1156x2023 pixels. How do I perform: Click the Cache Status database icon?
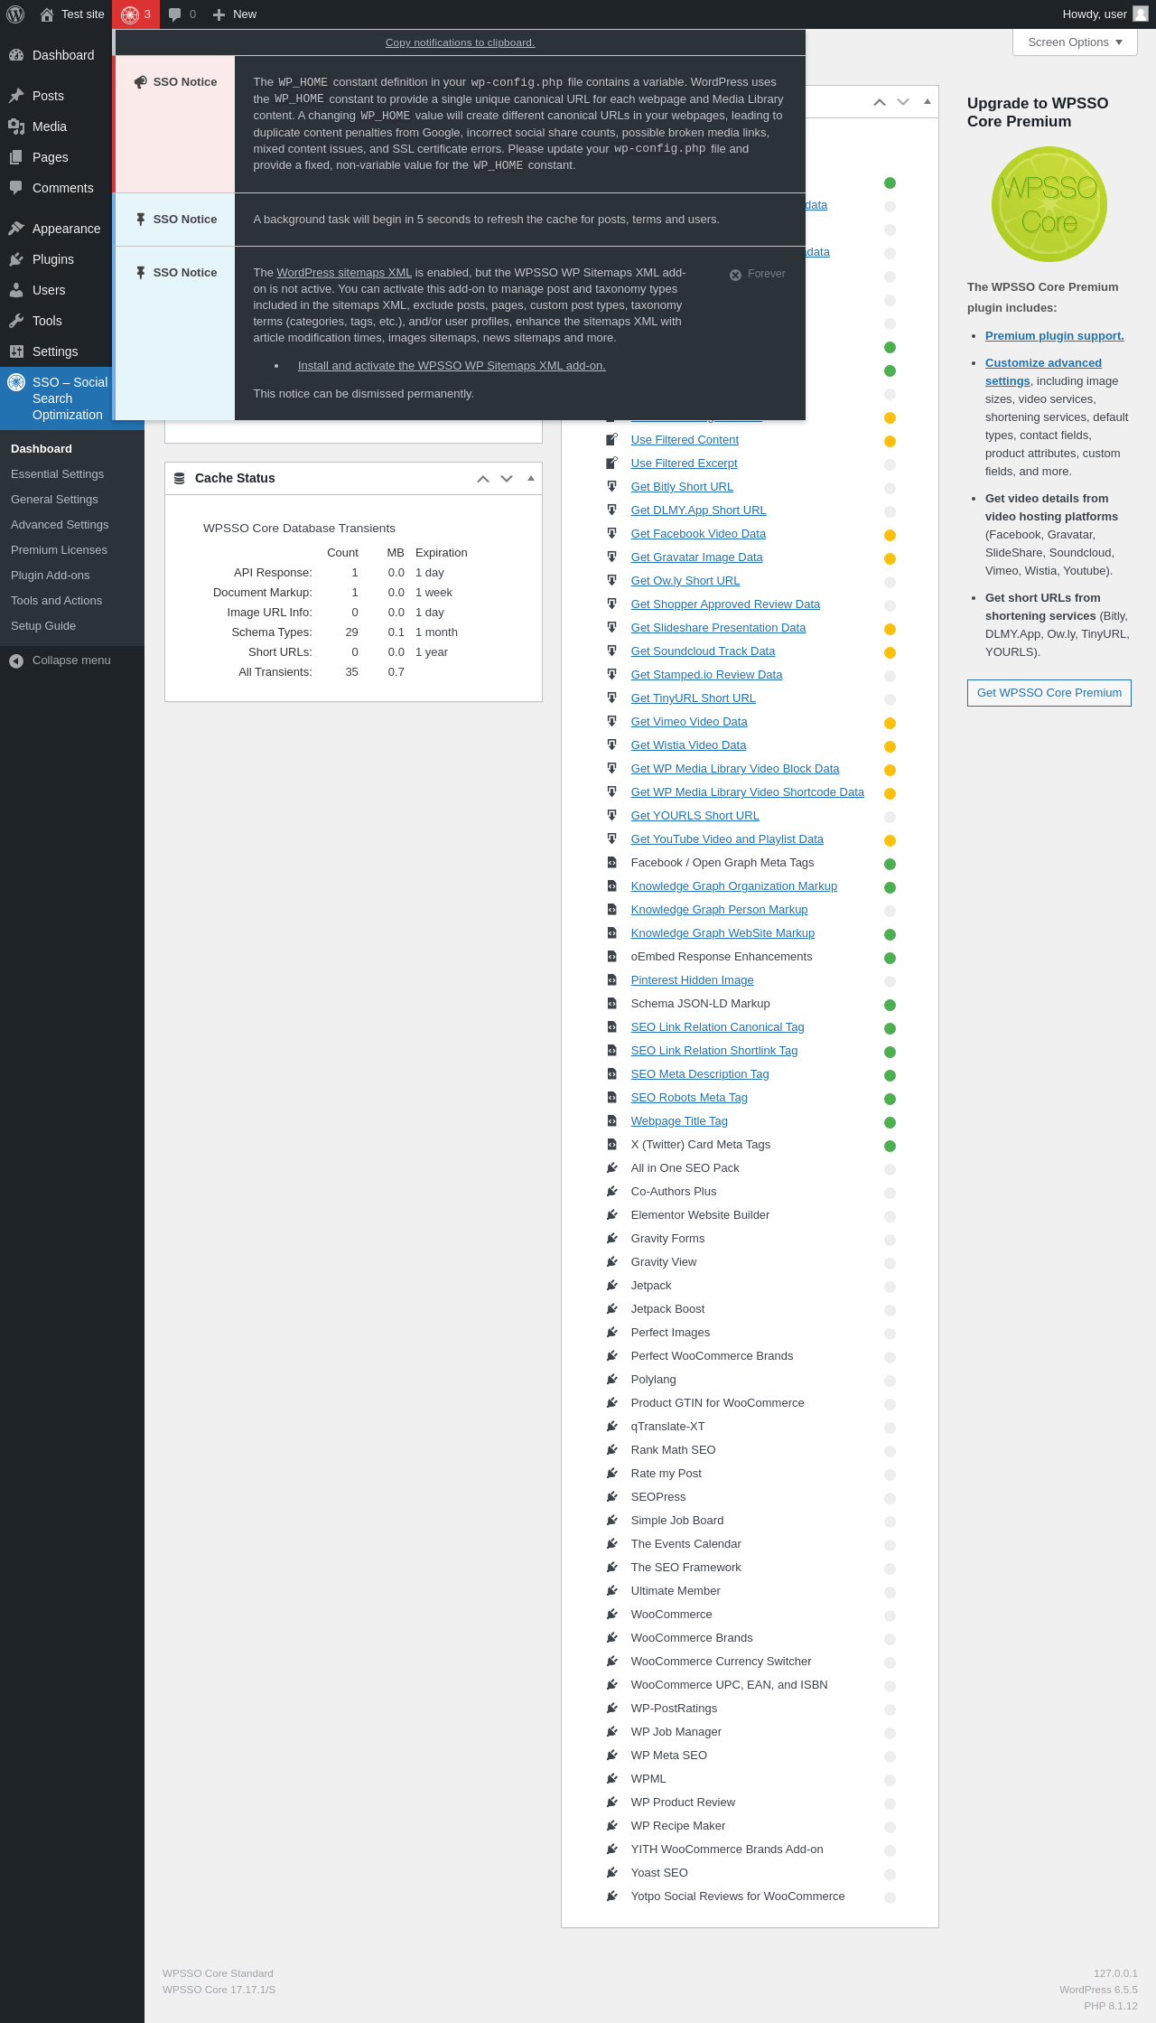point(180,479)
